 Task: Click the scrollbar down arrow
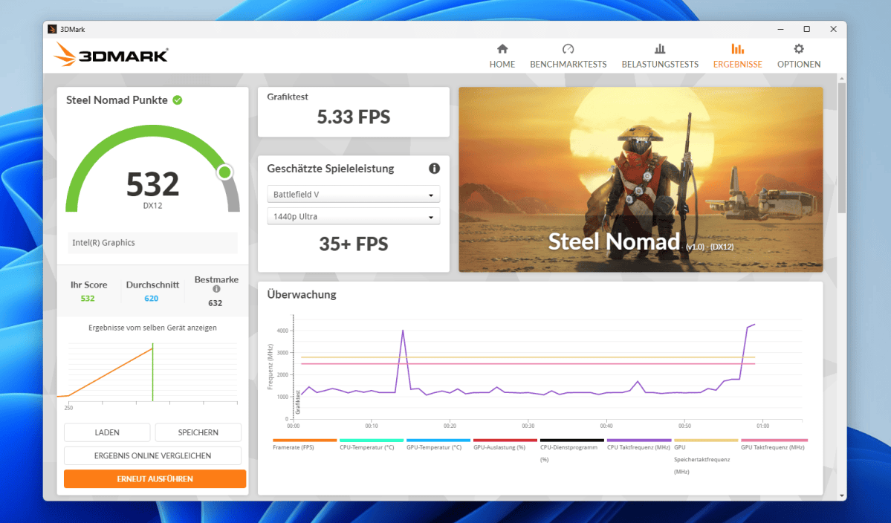pyautogui.click(x=841, y=496)
